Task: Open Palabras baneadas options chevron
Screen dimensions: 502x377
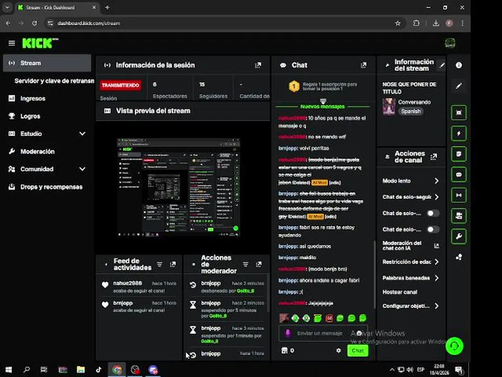Action: point(437,278)
